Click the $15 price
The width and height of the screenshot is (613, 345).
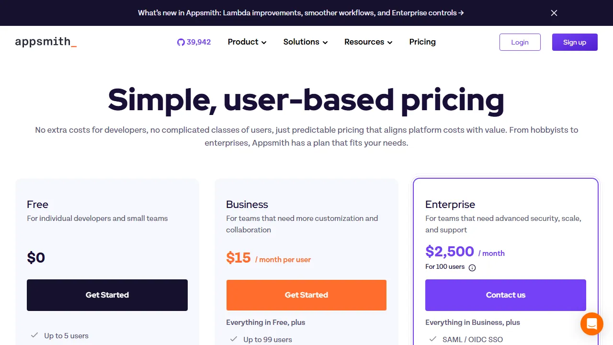point(238,258)
